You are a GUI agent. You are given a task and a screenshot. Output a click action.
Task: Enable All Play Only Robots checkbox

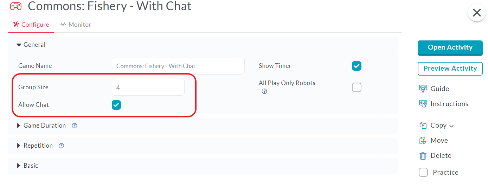click(357, 87)
